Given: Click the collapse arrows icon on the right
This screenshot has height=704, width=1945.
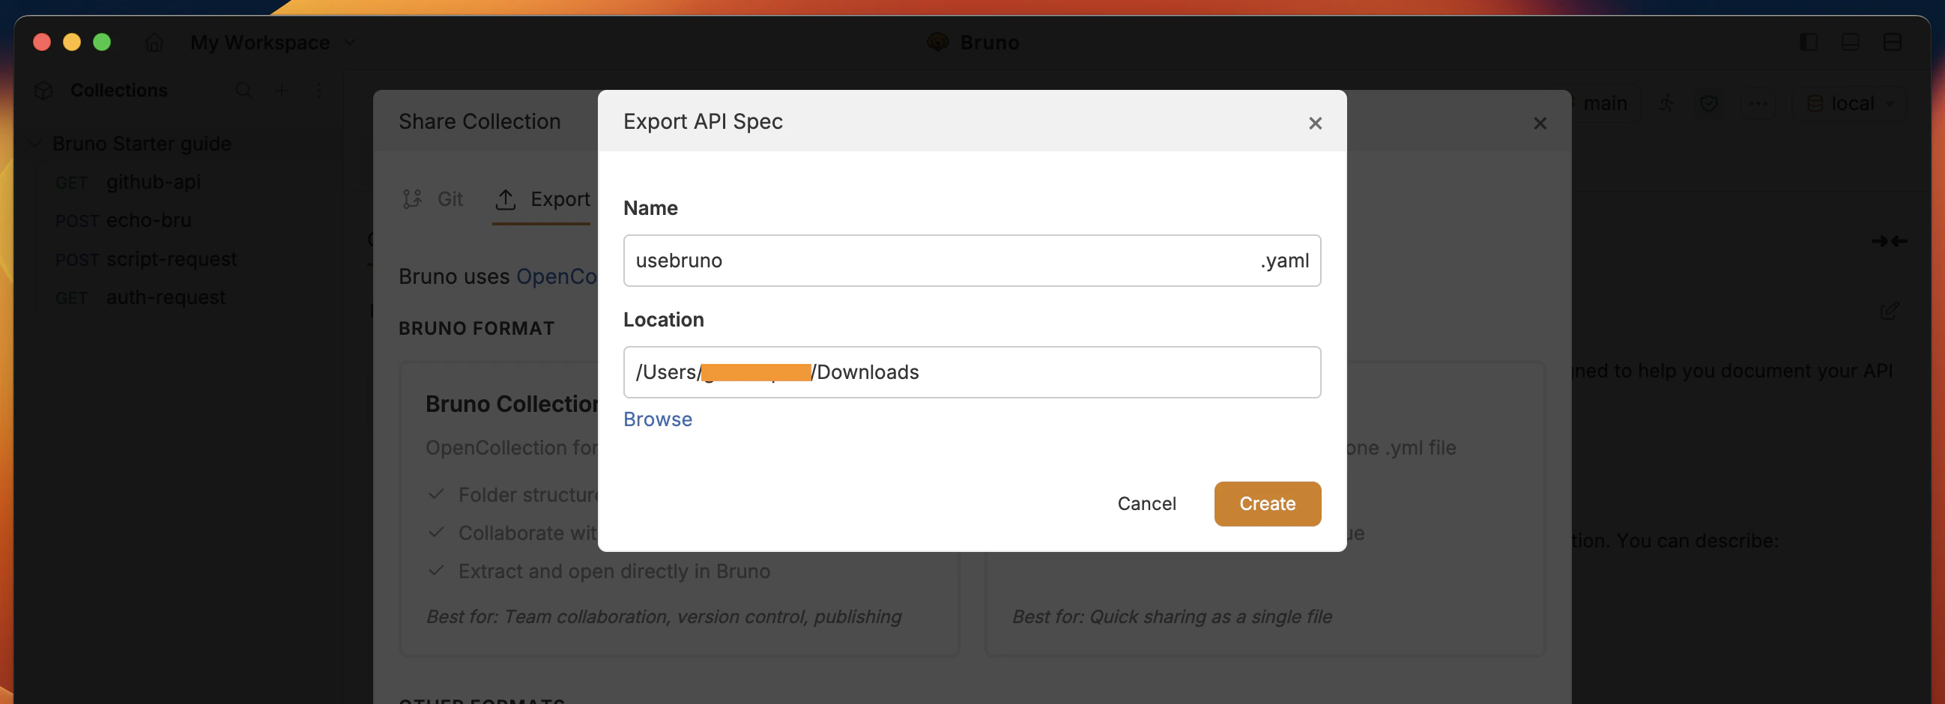Looking at the screenshot, I should pyautogui.click(x=1889, y=241).
